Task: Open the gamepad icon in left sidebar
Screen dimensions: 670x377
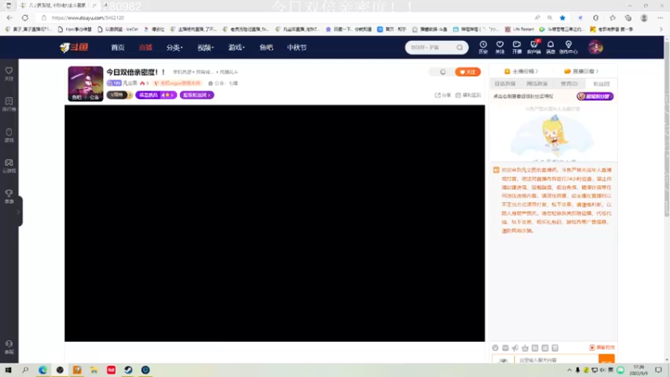Action: (x=9, y=165)
